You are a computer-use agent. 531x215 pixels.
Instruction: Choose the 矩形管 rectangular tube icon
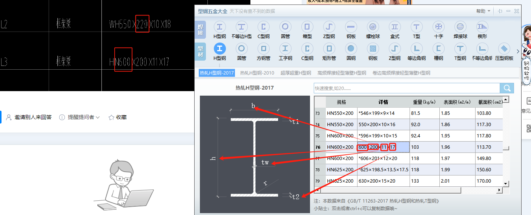click(x=329, y=49)
